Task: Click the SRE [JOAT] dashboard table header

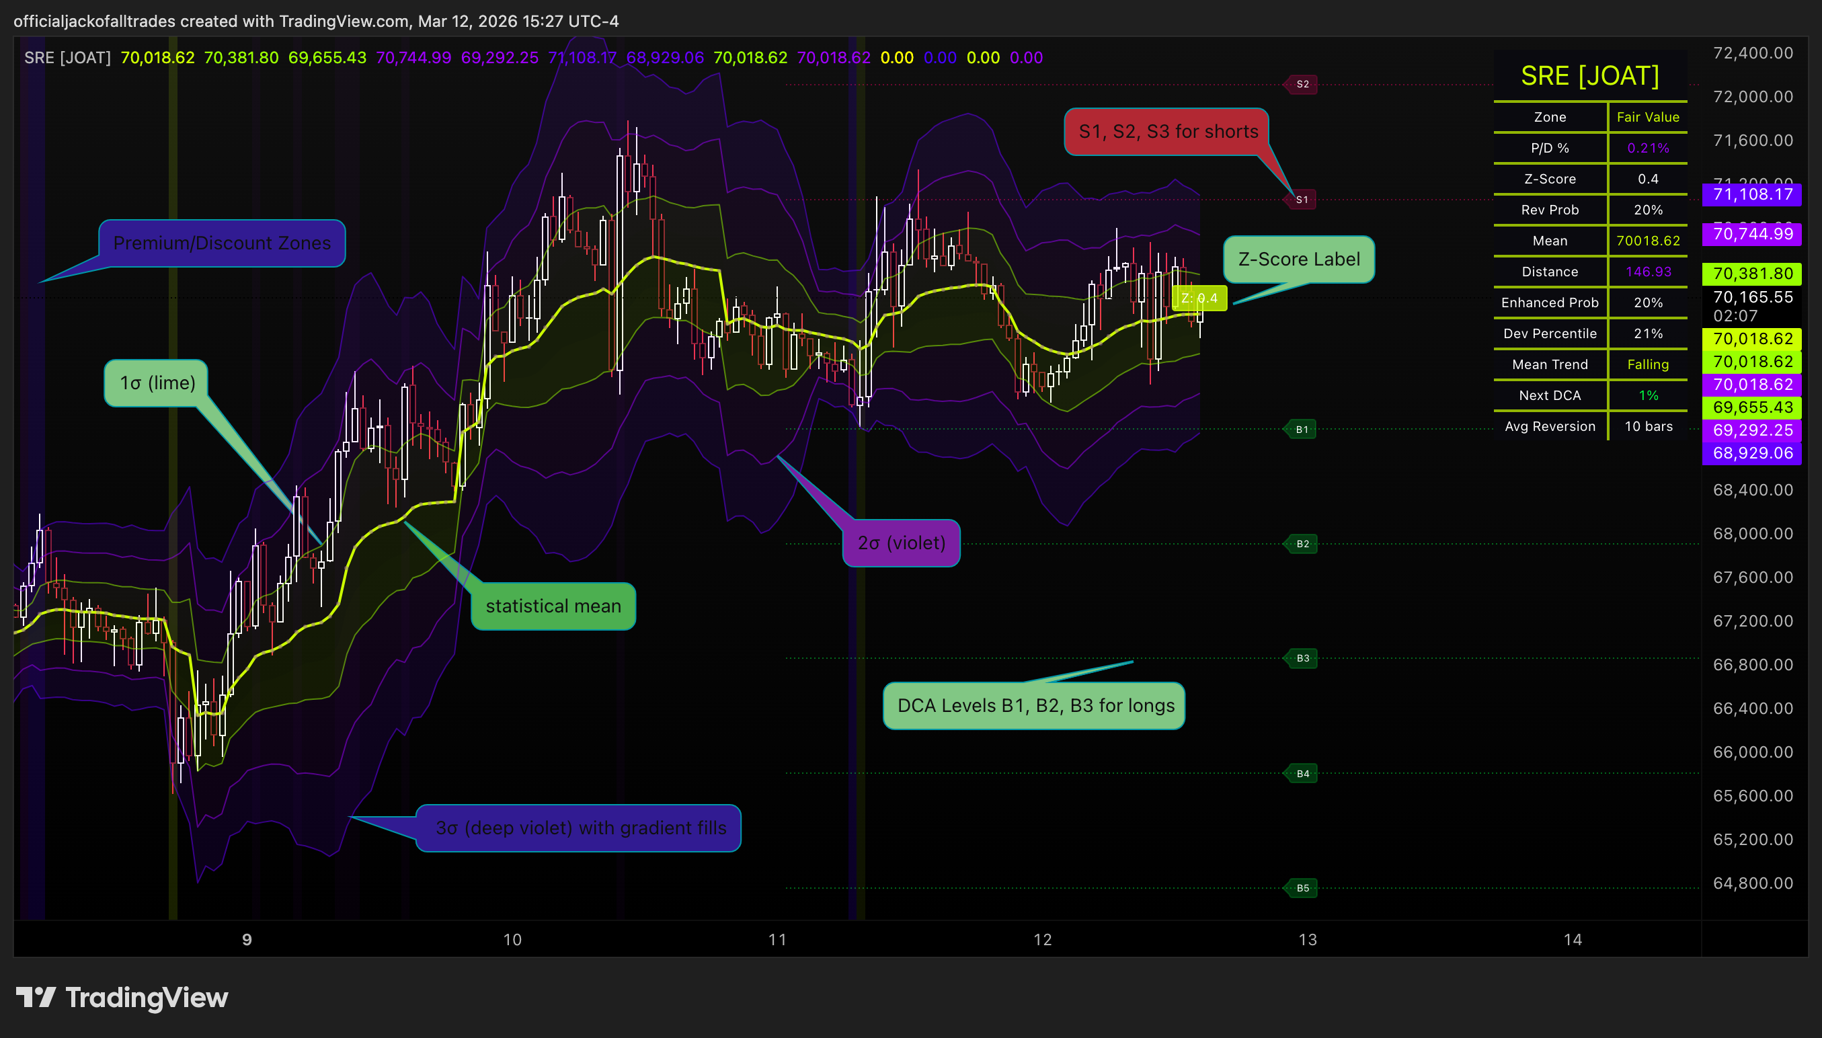Action: click(x=1589, y=75)
